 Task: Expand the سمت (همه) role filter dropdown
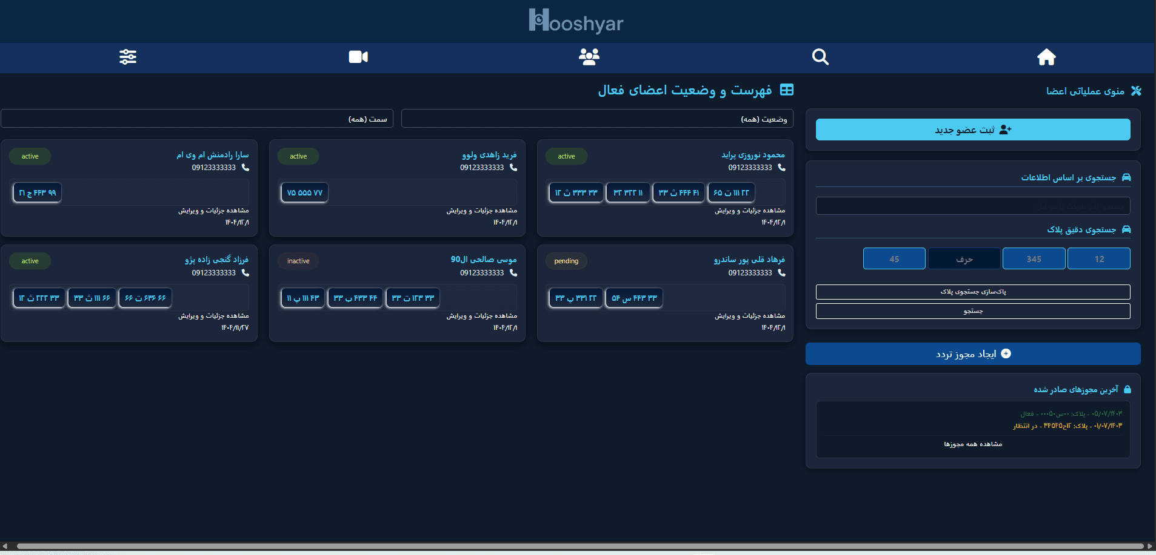point(197,119)
